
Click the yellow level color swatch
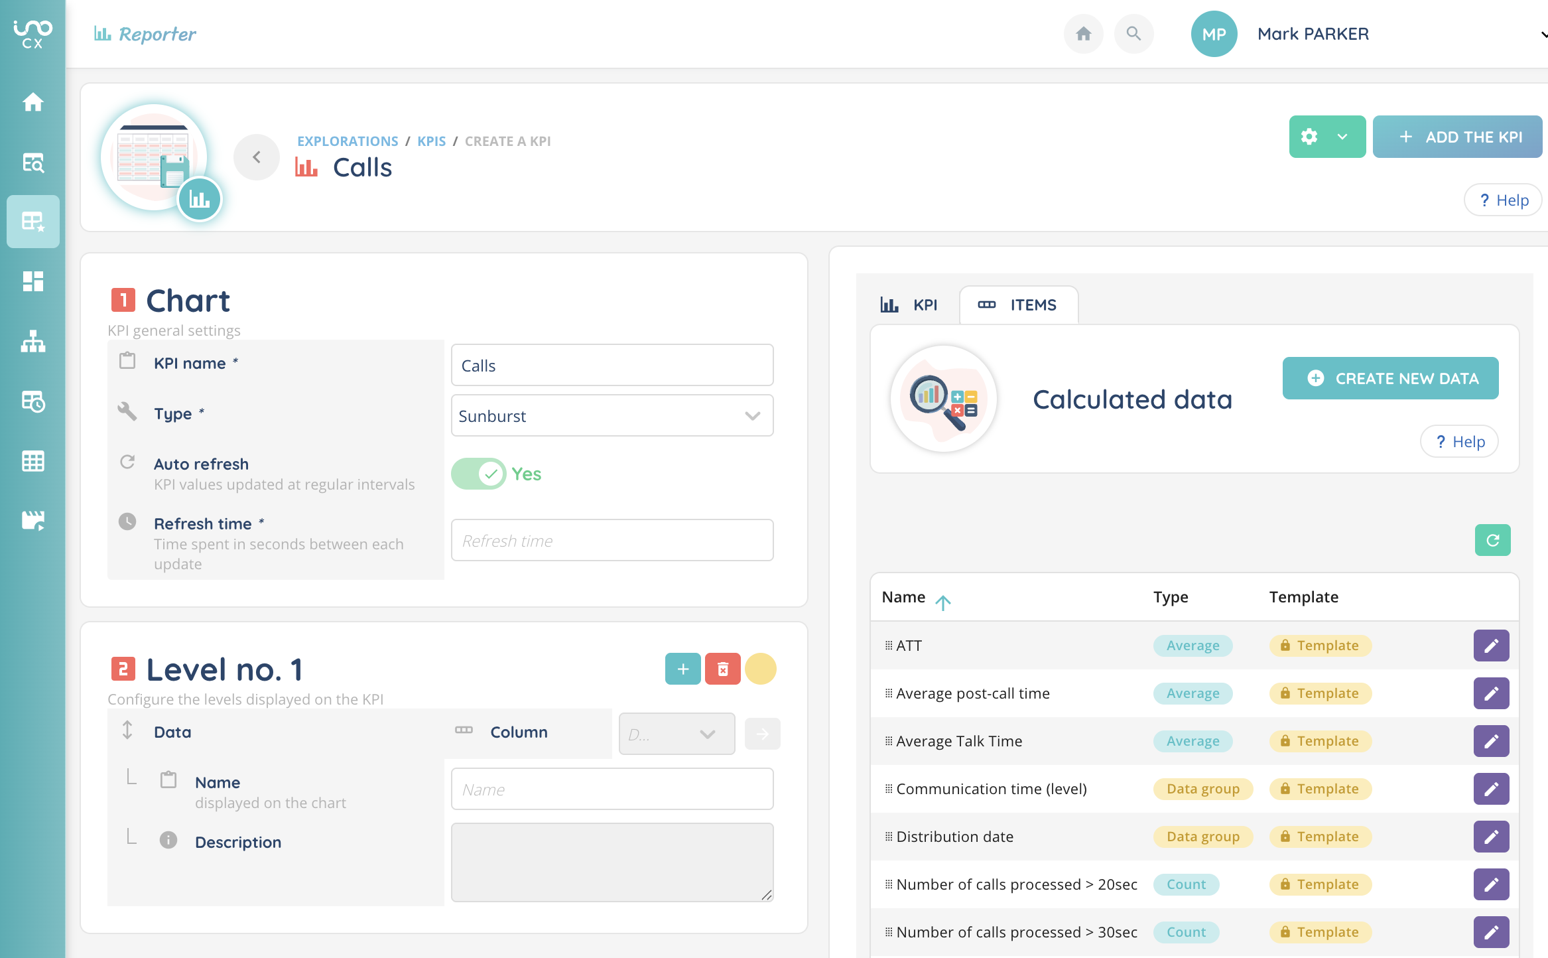point(760,669)
